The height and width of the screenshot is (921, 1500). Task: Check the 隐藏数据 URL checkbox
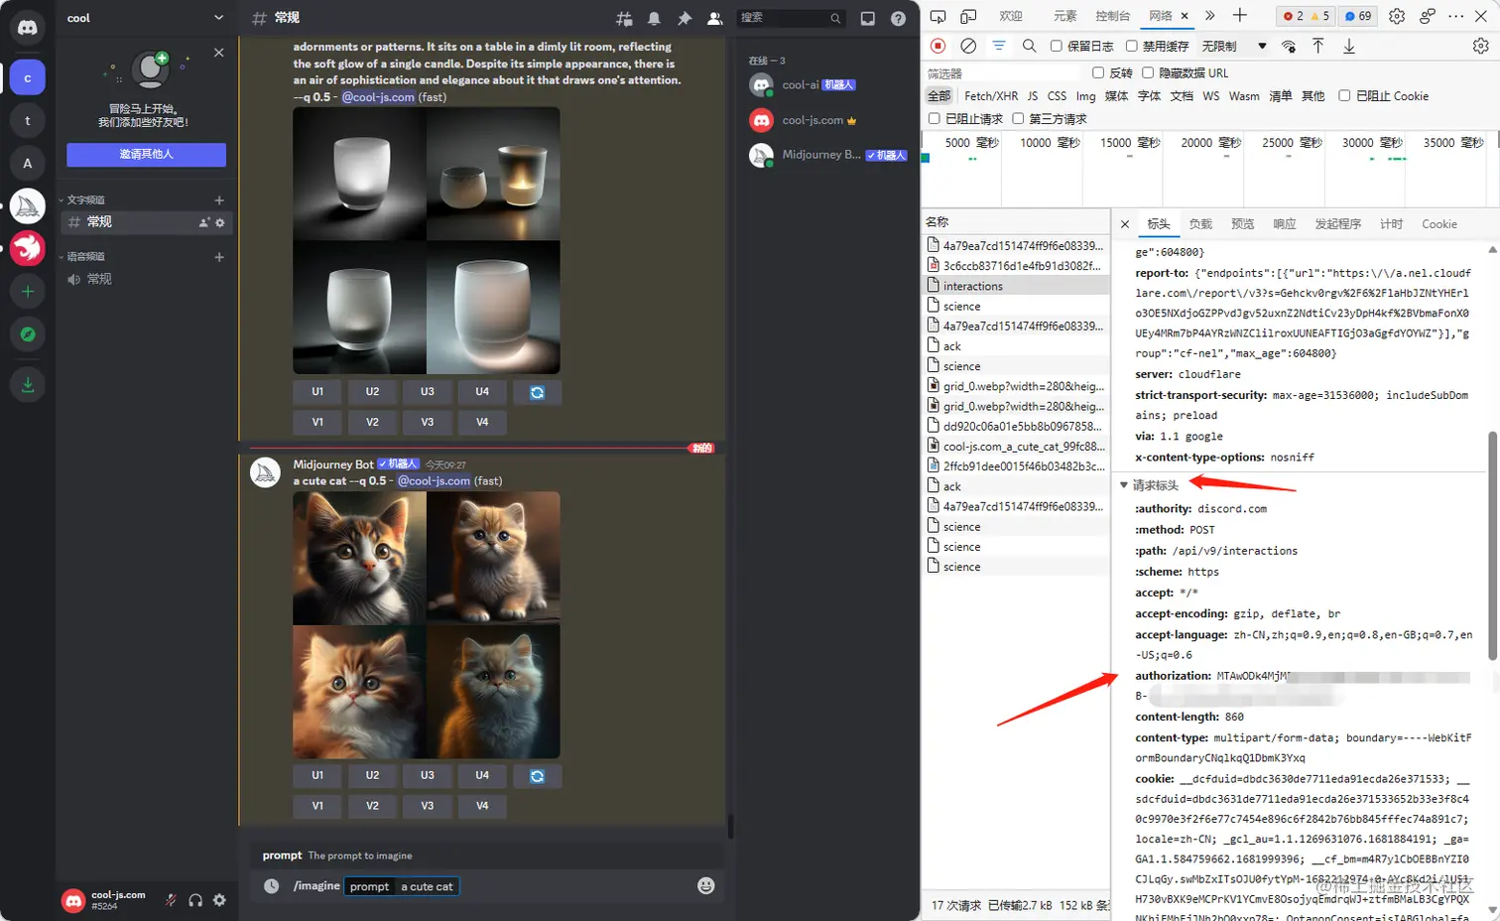point(1148,72)
